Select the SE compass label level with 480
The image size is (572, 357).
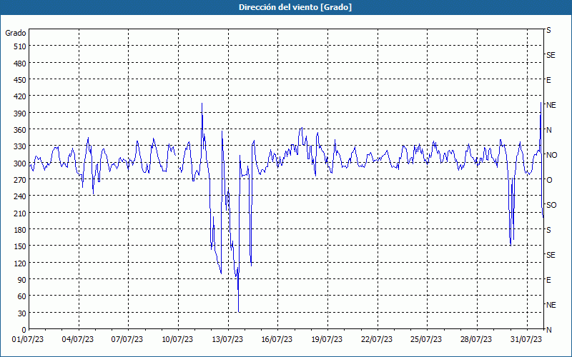click(551, 56)
